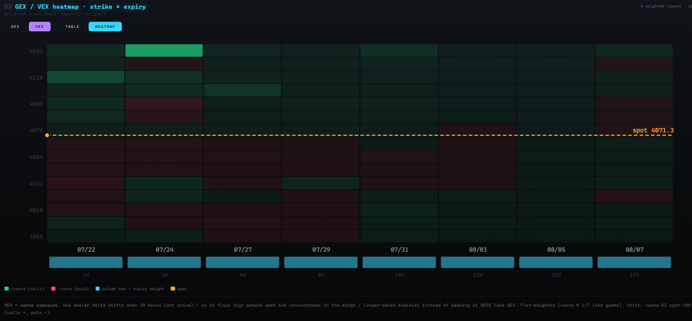Image resolution: width=692 pixels, height=321 pixels.
Task: Click the 08/05 expiry column label
Action: point(556,250)
